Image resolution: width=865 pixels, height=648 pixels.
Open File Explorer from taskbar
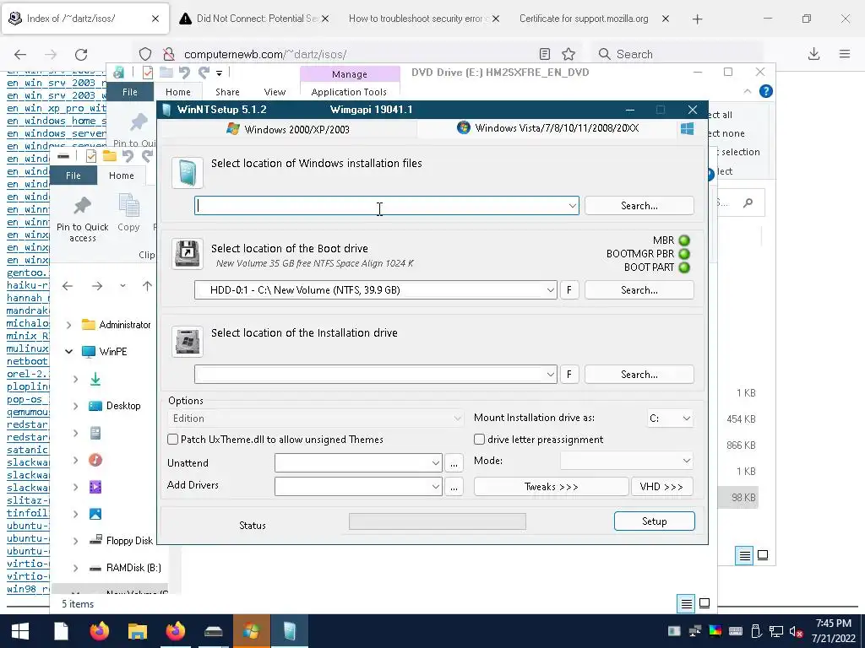click(138, 631)
